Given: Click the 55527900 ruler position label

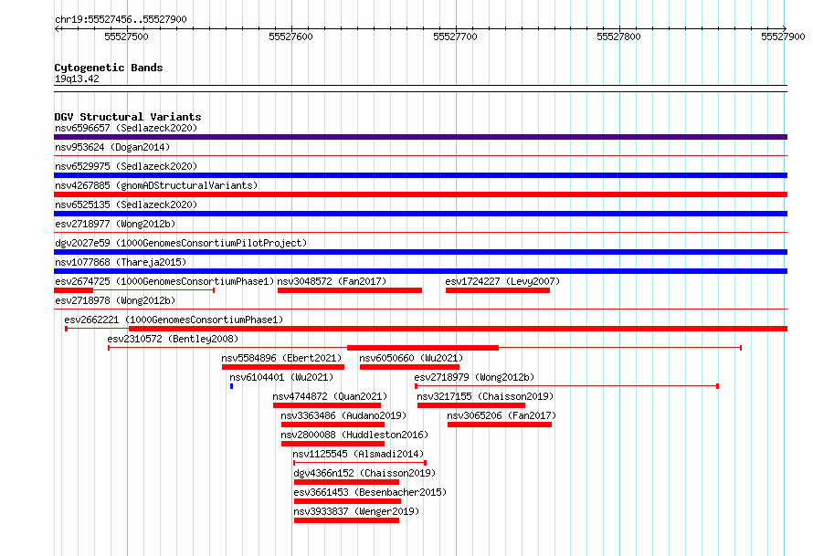Looking at the screenshot, I should point(783,37).
